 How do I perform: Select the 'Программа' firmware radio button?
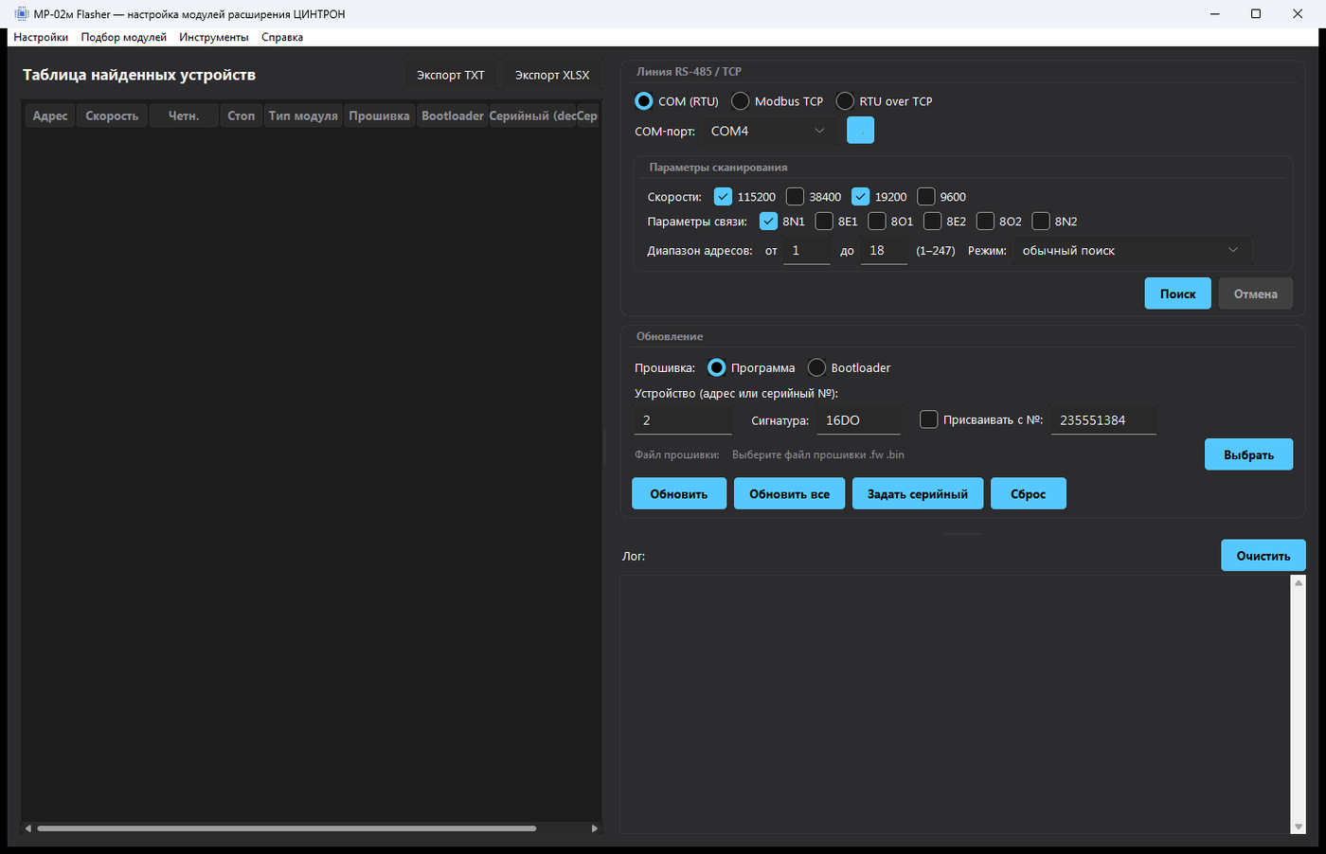coord(717,367)
